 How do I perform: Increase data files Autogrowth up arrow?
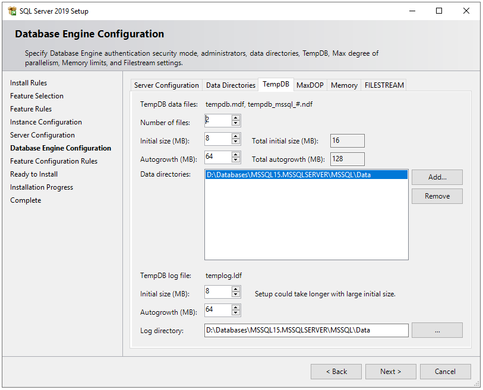pos(236,155)
